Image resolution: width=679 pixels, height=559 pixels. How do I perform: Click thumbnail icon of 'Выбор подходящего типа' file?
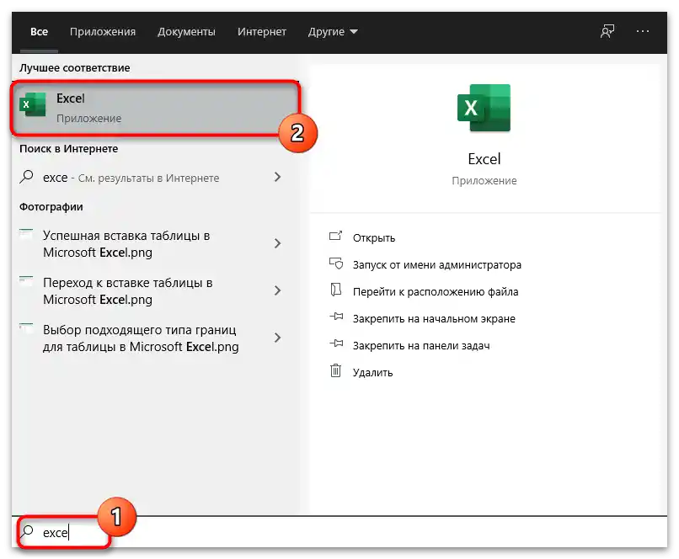click(26, 328)
